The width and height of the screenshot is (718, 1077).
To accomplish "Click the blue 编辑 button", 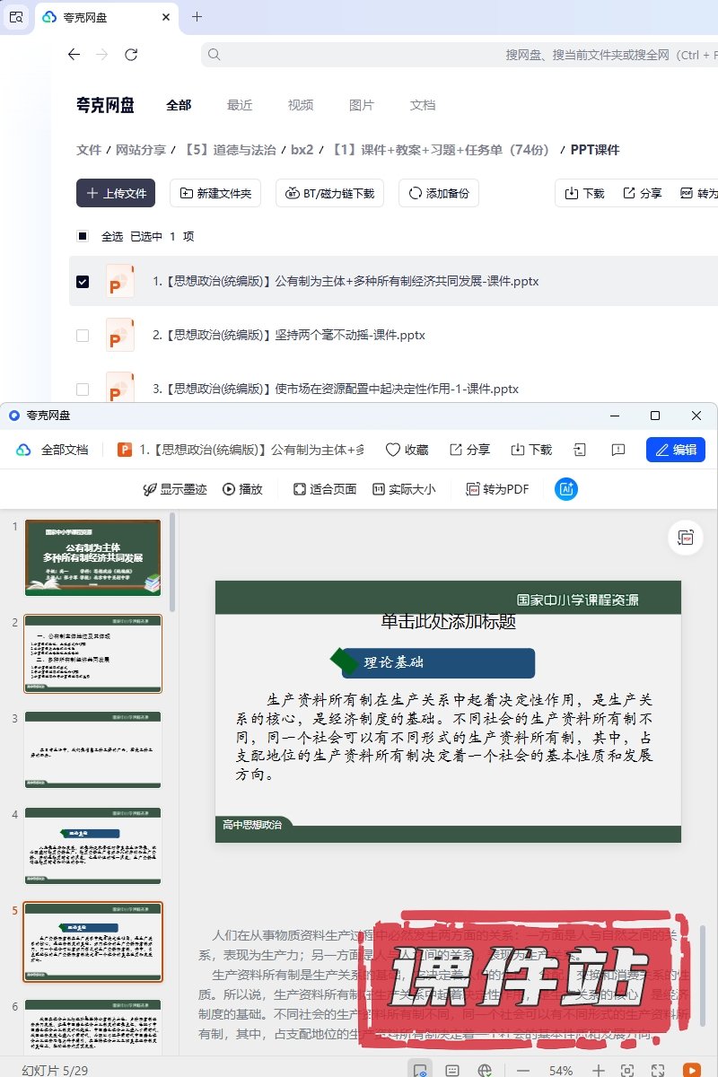I will [675, 450].
